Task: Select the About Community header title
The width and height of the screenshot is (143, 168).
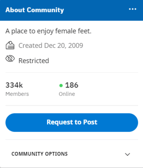Action: tap(35, 10)
